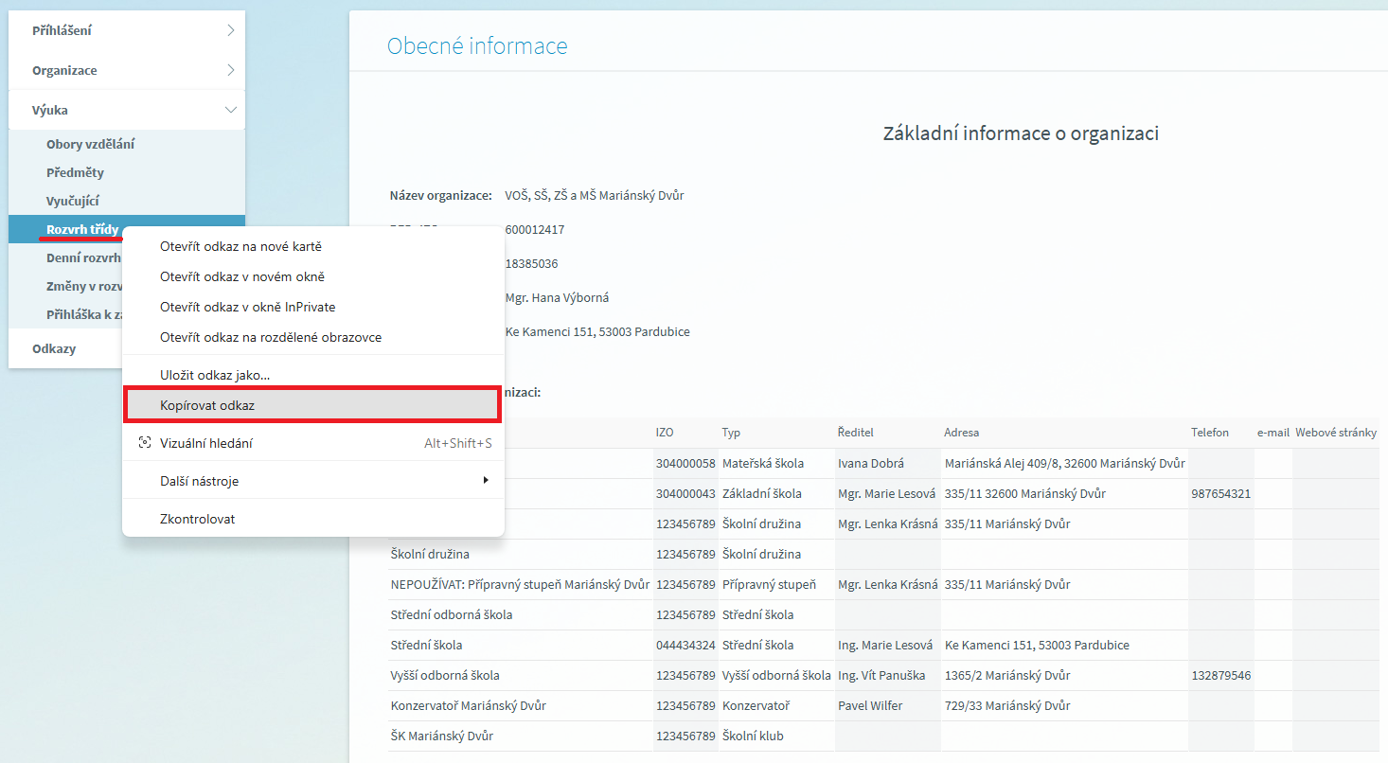Open Další nástroje submenu arrow

[486, 481]
